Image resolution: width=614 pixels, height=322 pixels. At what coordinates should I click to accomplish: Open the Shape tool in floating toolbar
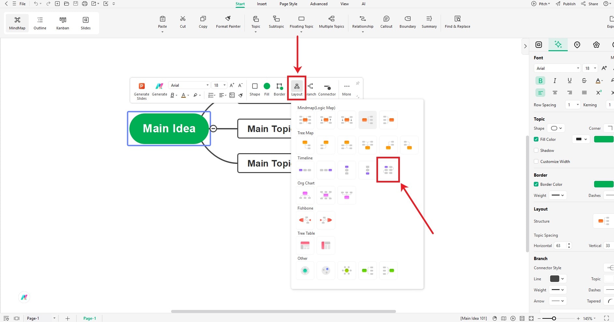click(255, 89)
